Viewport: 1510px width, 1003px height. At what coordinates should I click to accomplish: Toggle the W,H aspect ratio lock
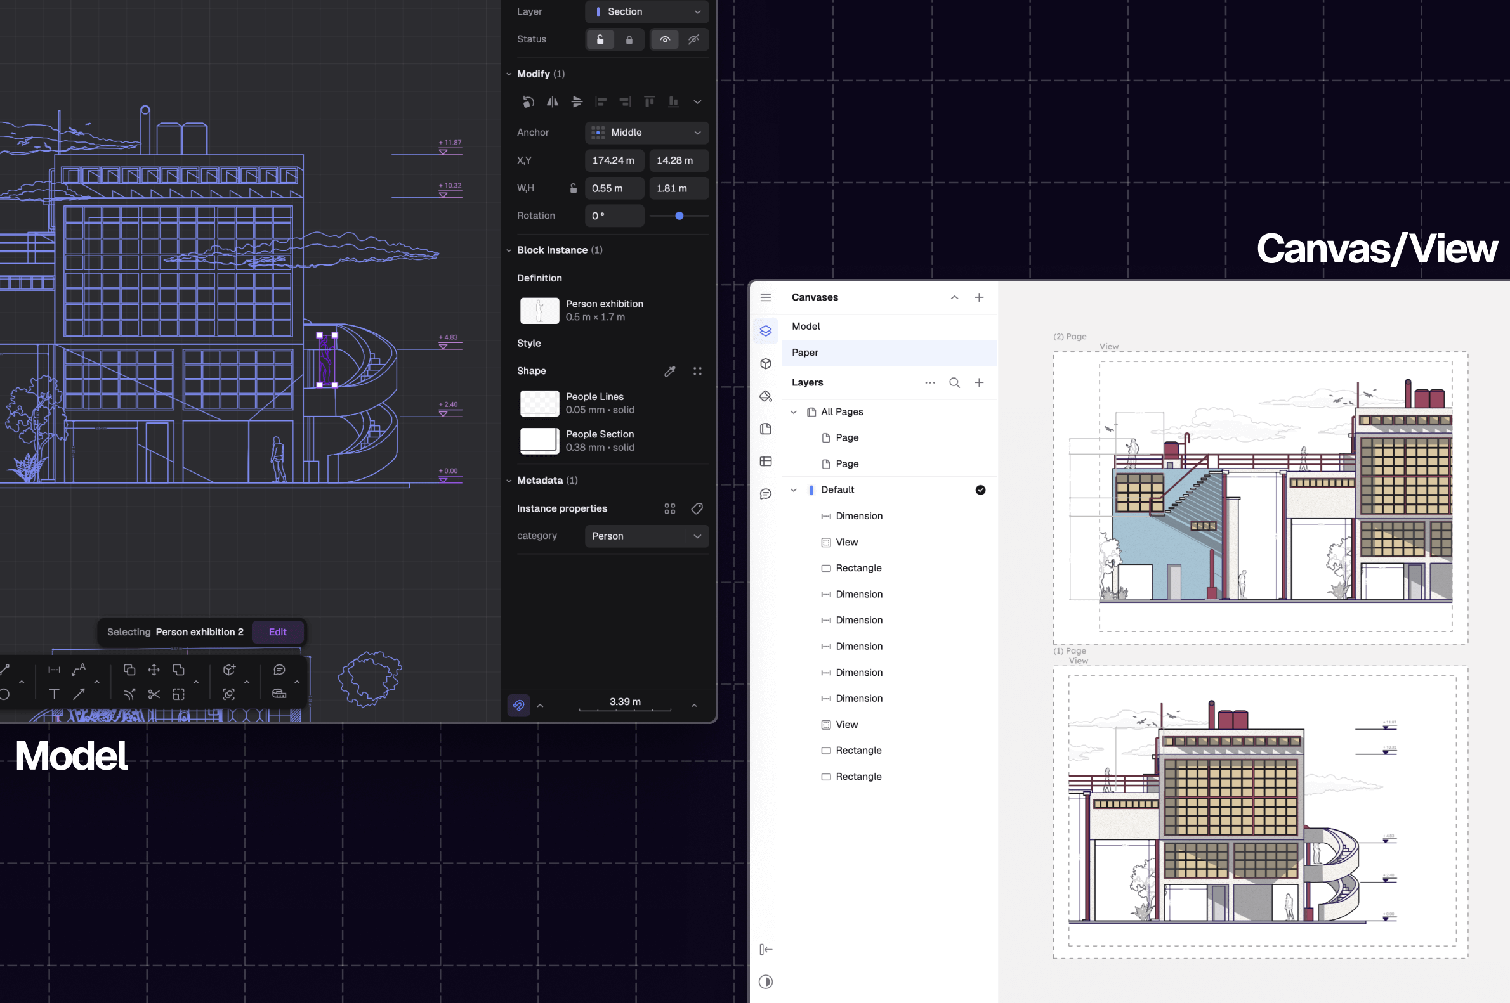[x=573, y=188]
